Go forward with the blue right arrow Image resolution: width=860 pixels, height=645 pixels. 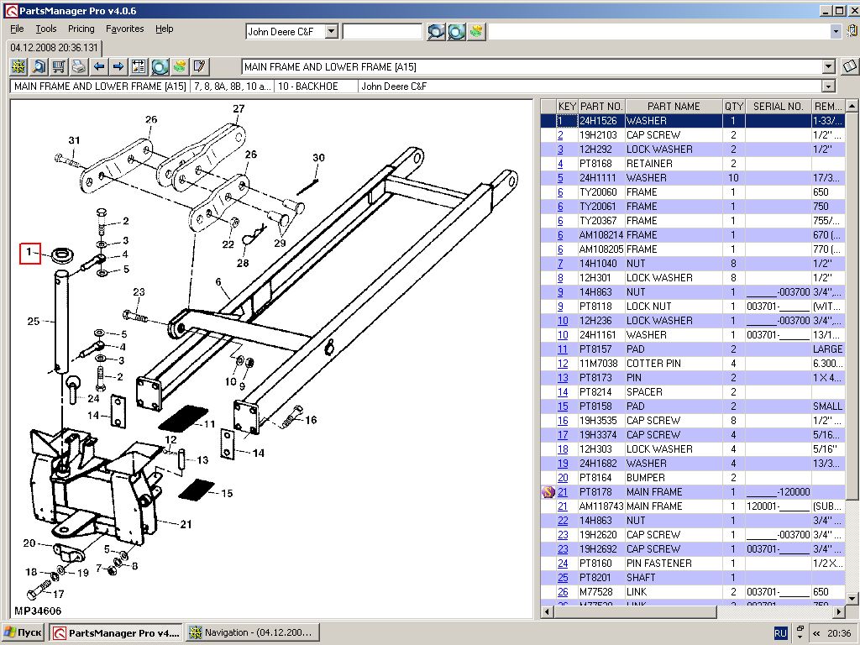pos(118,66)
